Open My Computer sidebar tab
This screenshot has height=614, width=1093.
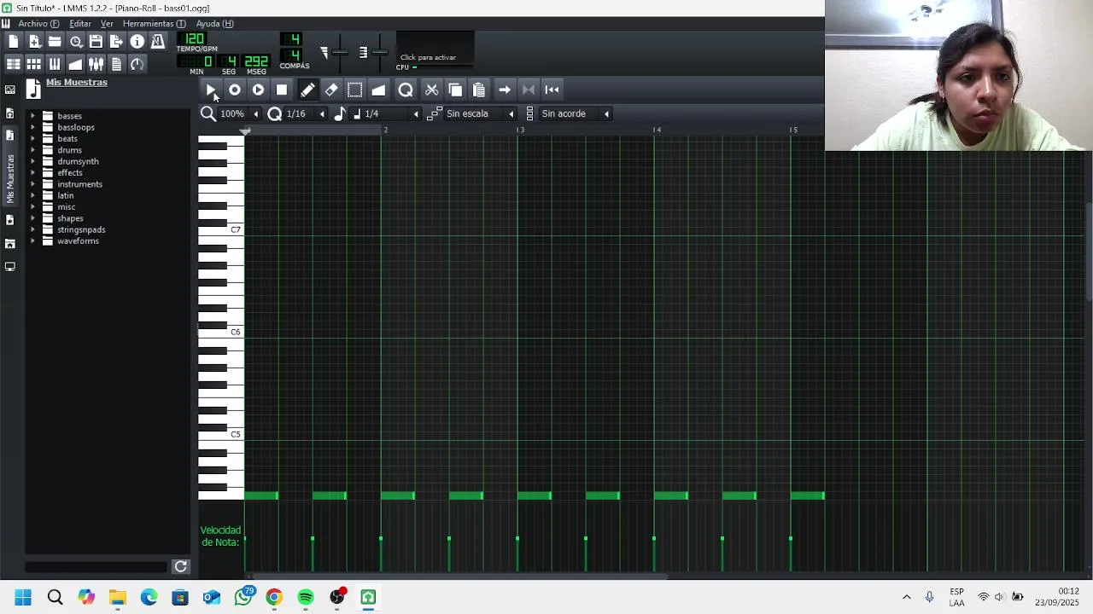[9, 267]
